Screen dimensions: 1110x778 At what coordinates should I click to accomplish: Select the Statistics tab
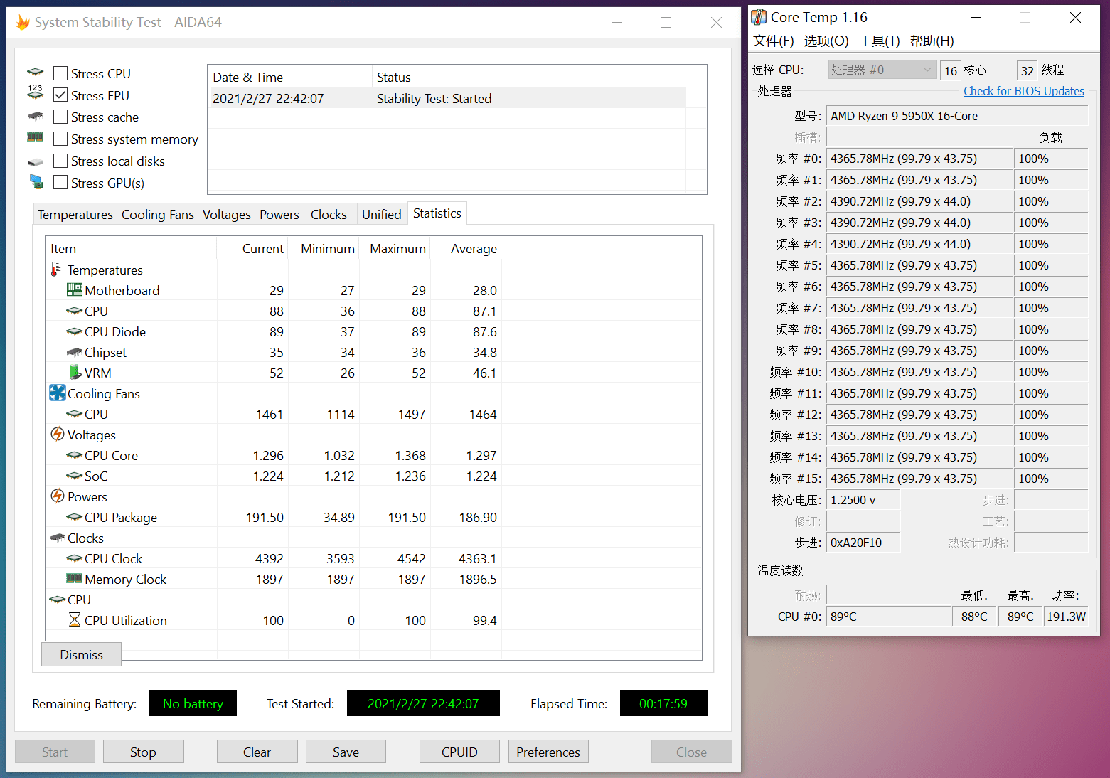tap(437, 213)
